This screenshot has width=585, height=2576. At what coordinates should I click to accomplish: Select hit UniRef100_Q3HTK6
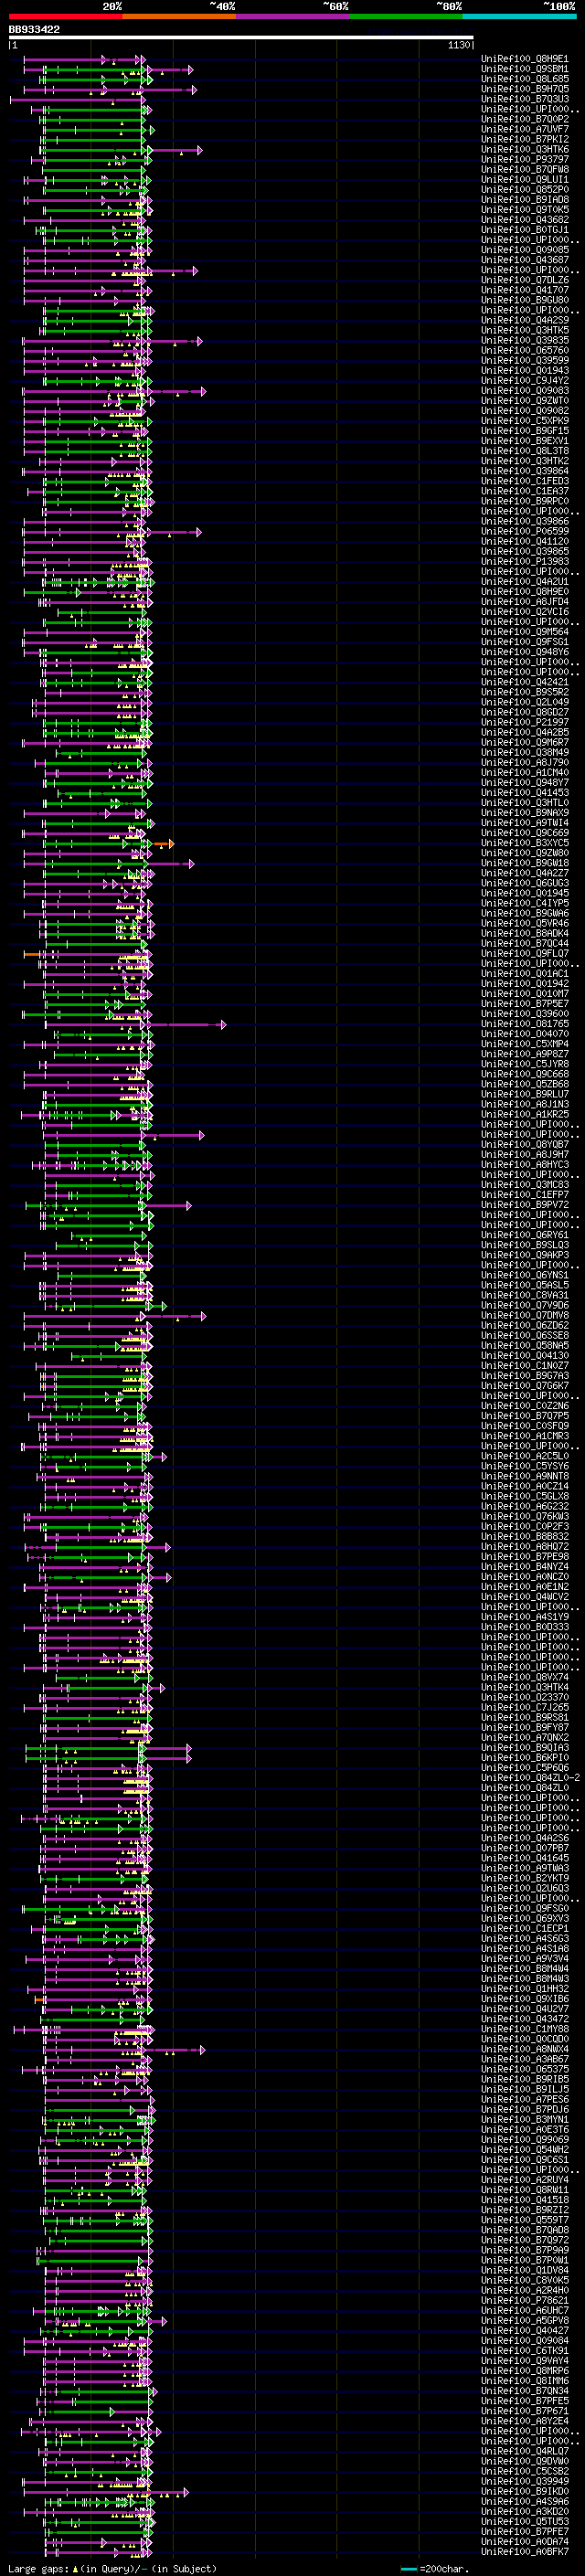(x=525, y=149)
